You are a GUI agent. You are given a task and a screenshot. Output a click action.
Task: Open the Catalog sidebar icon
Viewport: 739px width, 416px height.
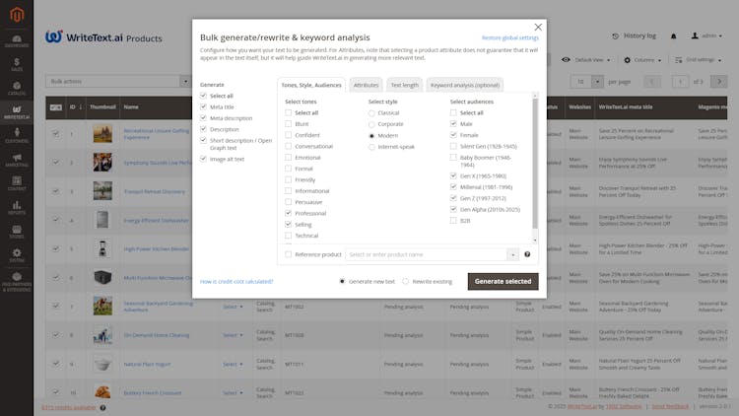17,88
